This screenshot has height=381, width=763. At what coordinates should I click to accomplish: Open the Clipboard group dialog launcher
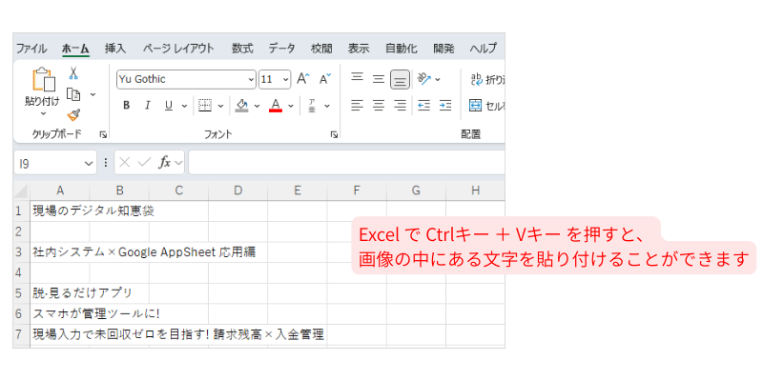click(104, 134)
